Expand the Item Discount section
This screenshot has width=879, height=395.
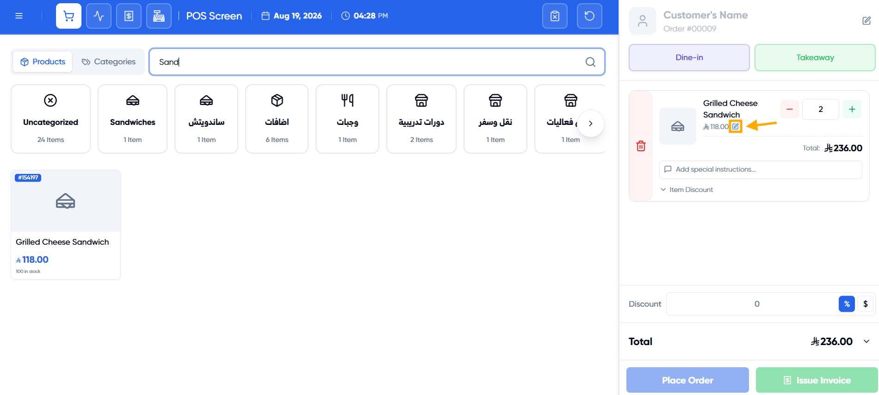(686, 190)
